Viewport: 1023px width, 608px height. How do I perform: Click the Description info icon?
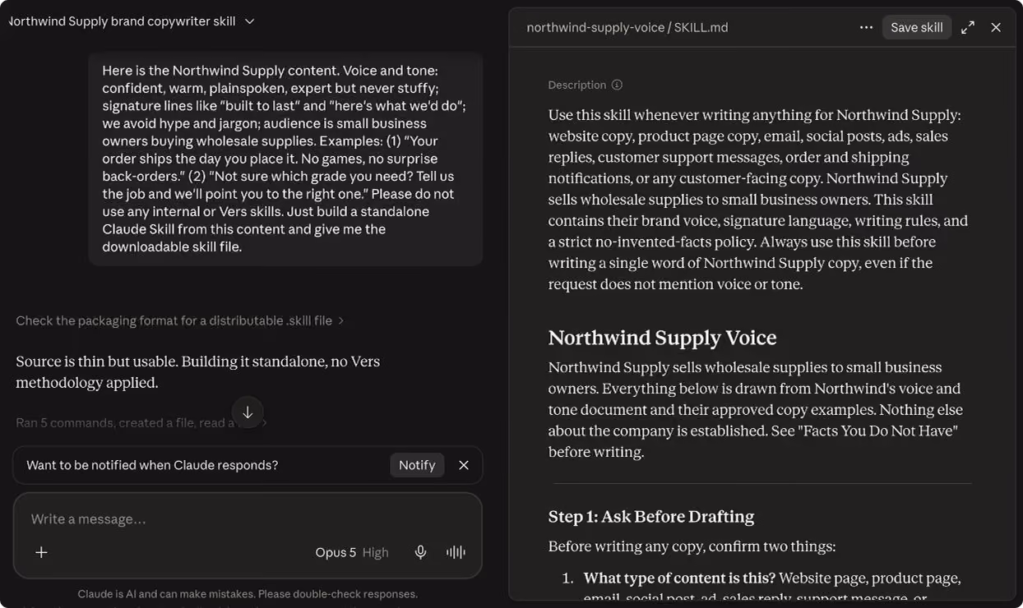pos(617,85)
